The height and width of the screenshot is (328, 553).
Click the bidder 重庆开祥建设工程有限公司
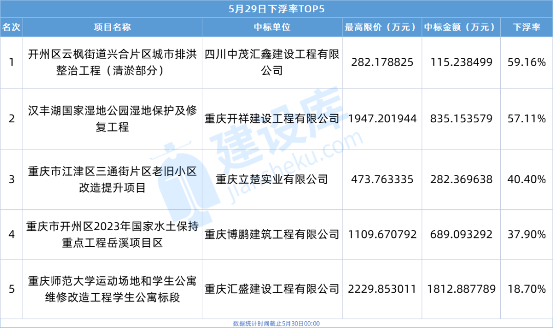[x=272, y=119]
